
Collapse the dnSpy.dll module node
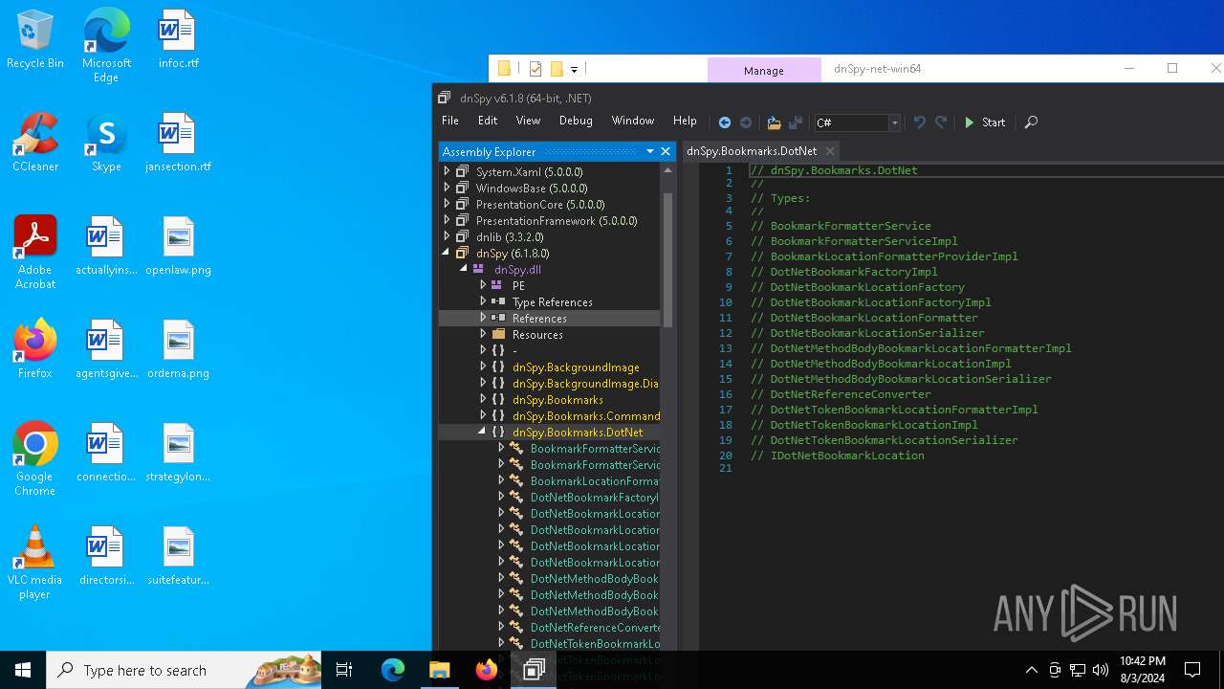tap(464, 270)
